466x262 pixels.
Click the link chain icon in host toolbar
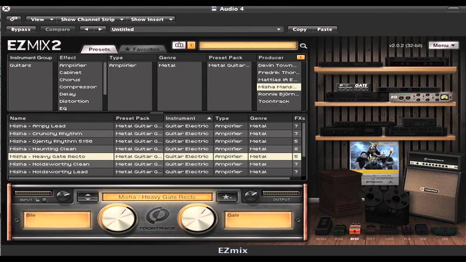pos(14,19)
